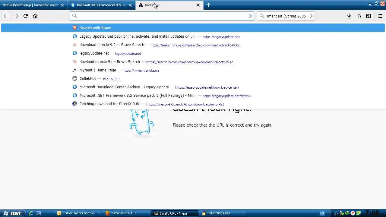Click the address bar Go arrow
Viewport: 386px width, 217px height.
coord(249,16)
